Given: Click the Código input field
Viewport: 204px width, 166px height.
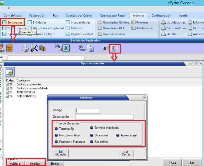Looking at the screenshot, I should (88, 111).
